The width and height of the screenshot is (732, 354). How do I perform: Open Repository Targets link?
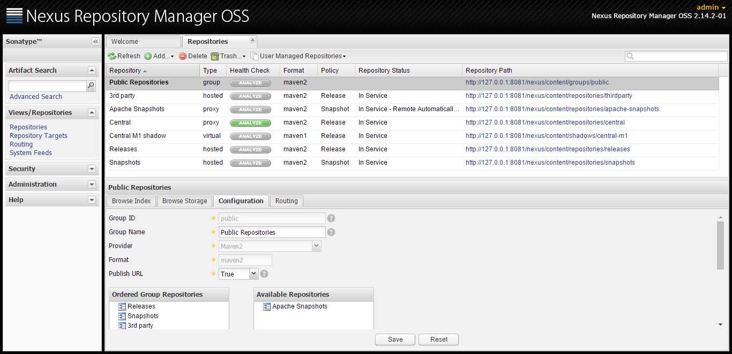click(39, 136)
